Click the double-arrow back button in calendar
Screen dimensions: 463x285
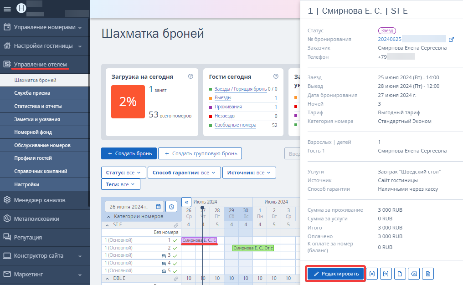[186, 202]
